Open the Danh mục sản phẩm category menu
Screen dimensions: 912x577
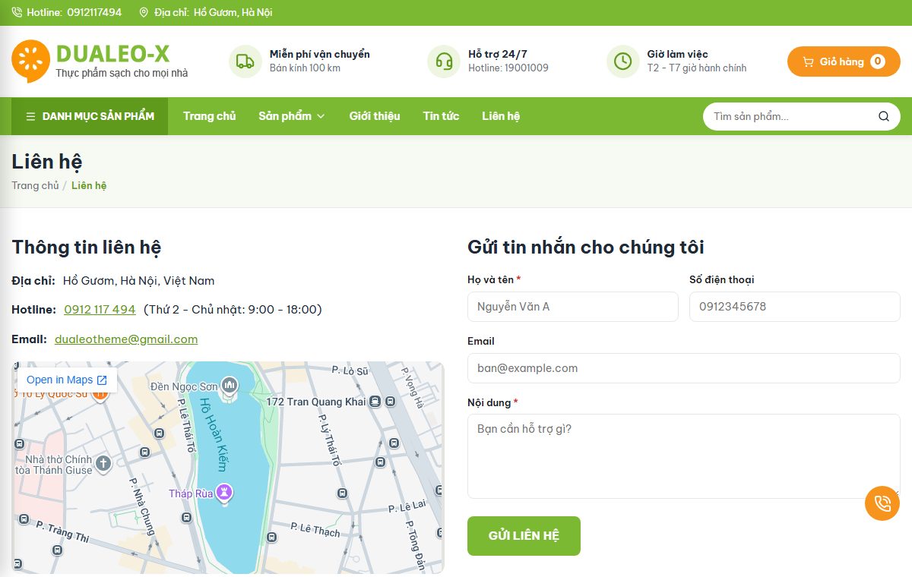click(x=90, y=116)
